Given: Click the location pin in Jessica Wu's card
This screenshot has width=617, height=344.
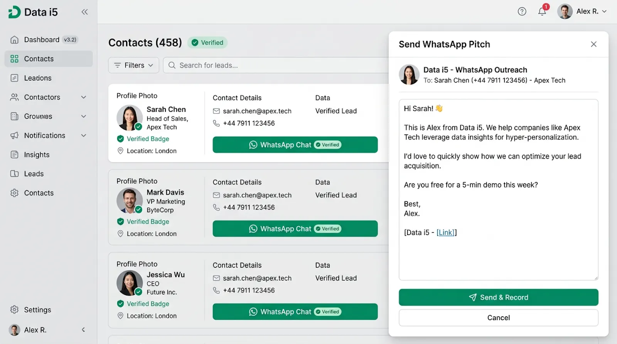Looking at the screenshot, I should pos(120,316).
